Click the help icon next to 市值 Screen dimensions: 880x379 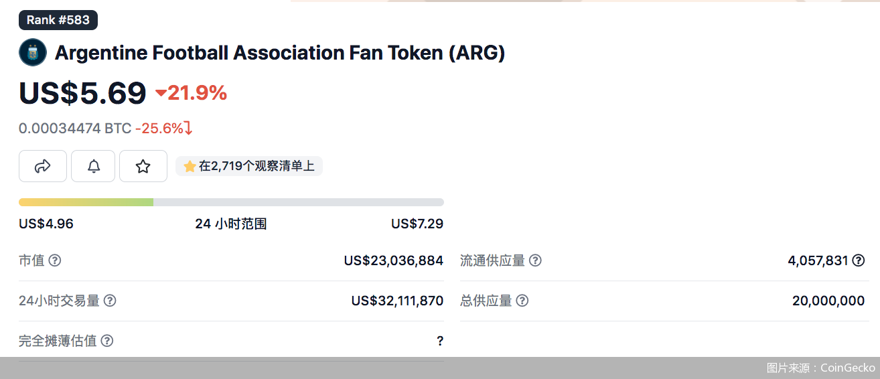[x=55, y=260]
